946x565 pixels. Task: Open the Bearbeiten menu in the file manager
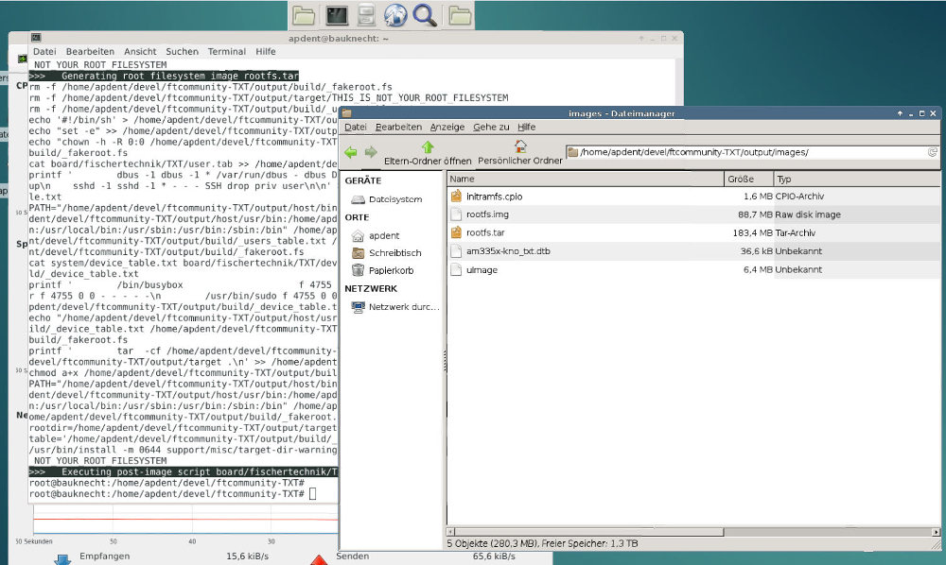pyautogui.click(x=397, y=127)
